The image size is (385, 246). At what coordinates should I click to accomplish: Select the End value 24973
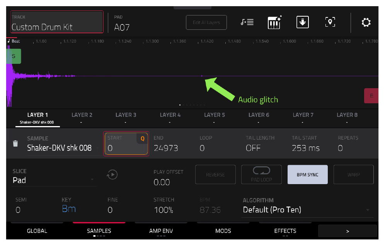(x=166, y=148)
